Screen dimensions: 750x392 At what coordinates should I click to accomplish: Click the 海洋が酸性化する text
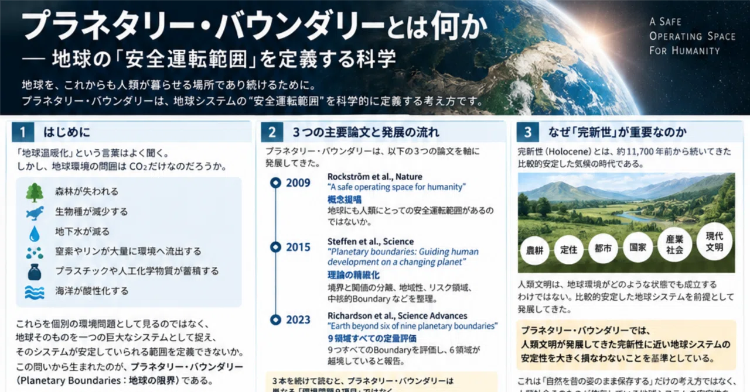point(91,291)
